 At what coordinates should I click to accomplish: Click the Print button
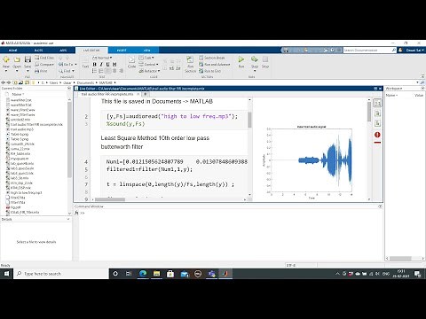(x=41, y=71)
